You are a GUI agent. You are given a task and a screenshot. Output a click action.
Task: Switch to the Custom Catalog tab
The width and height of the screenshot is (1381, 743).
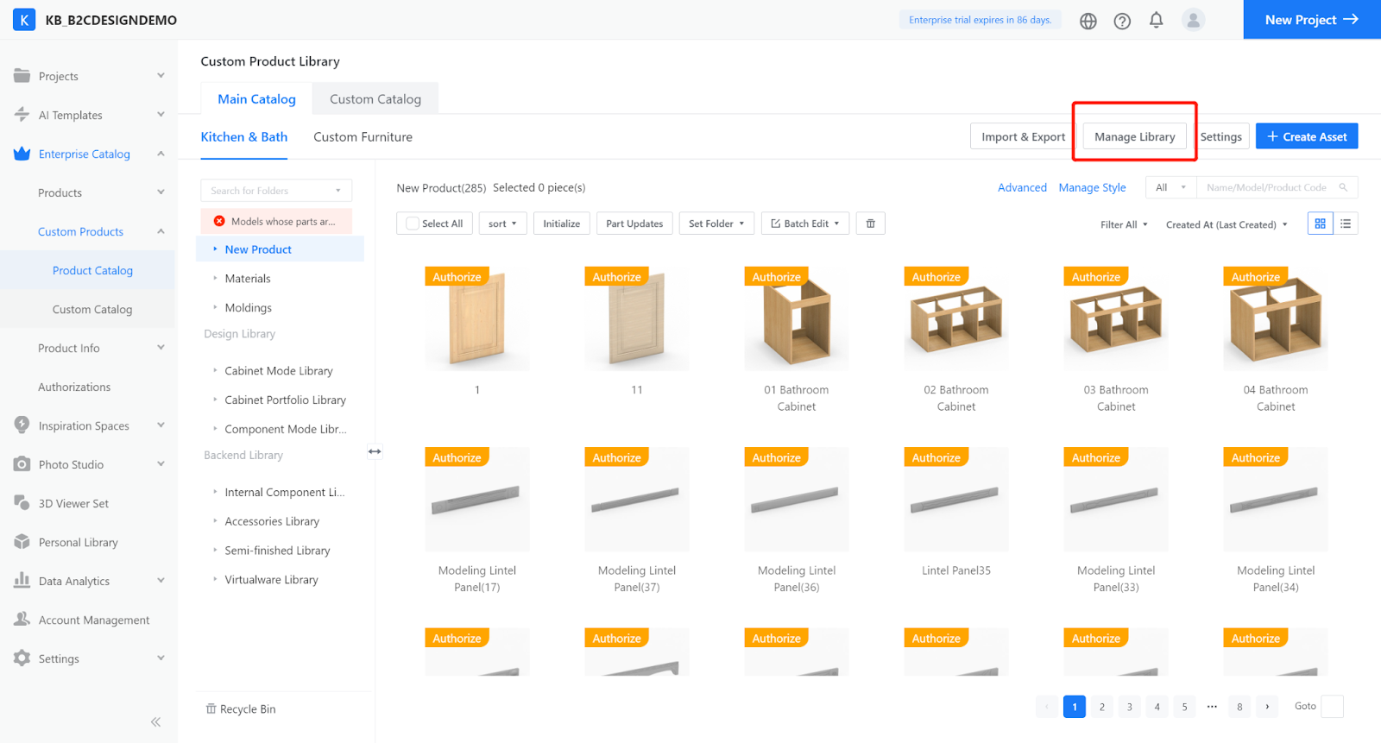click(x=375, y=99)
